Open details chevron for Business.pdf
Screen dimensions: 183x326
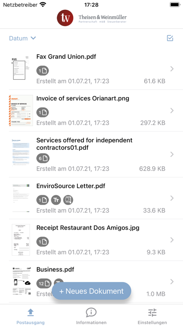172,282
